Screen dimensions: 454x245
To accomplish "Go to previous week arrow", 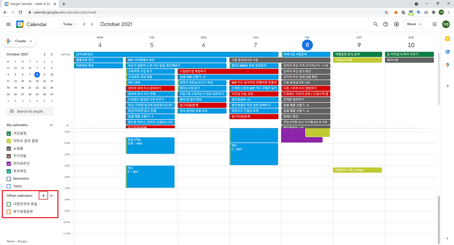I will pos(84,24).
